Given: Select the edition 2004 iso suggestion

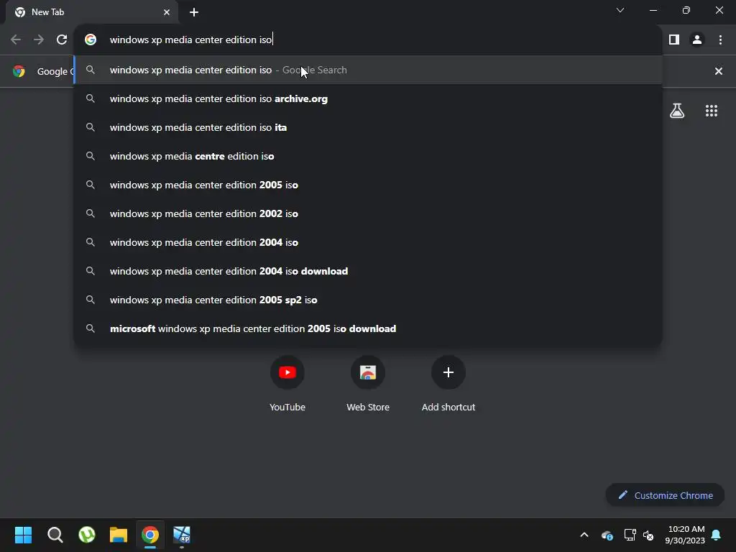Looking at the screenshot, I should [368, 242].
